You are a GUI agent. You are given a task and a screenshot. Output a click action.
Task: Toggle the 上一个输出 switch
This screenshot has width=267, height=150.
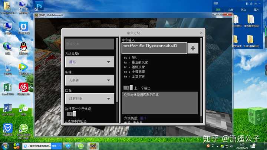pos(128,88)
